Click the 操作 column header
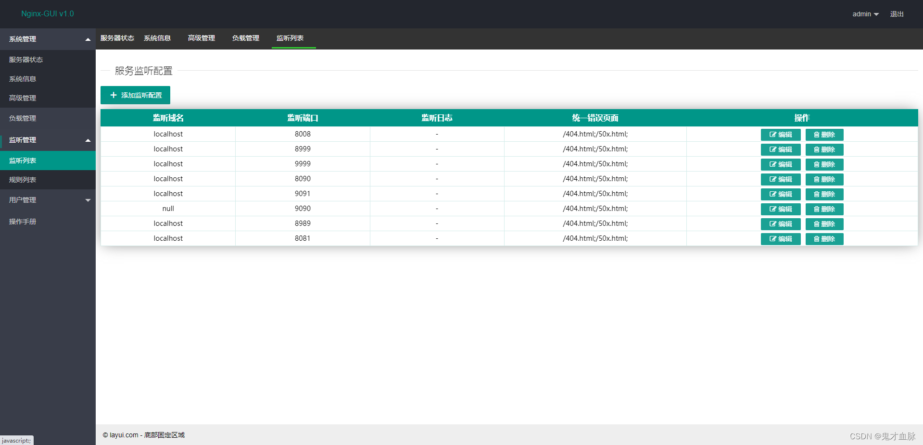This screenshot has width=923, height=445. tap(802, 118)
